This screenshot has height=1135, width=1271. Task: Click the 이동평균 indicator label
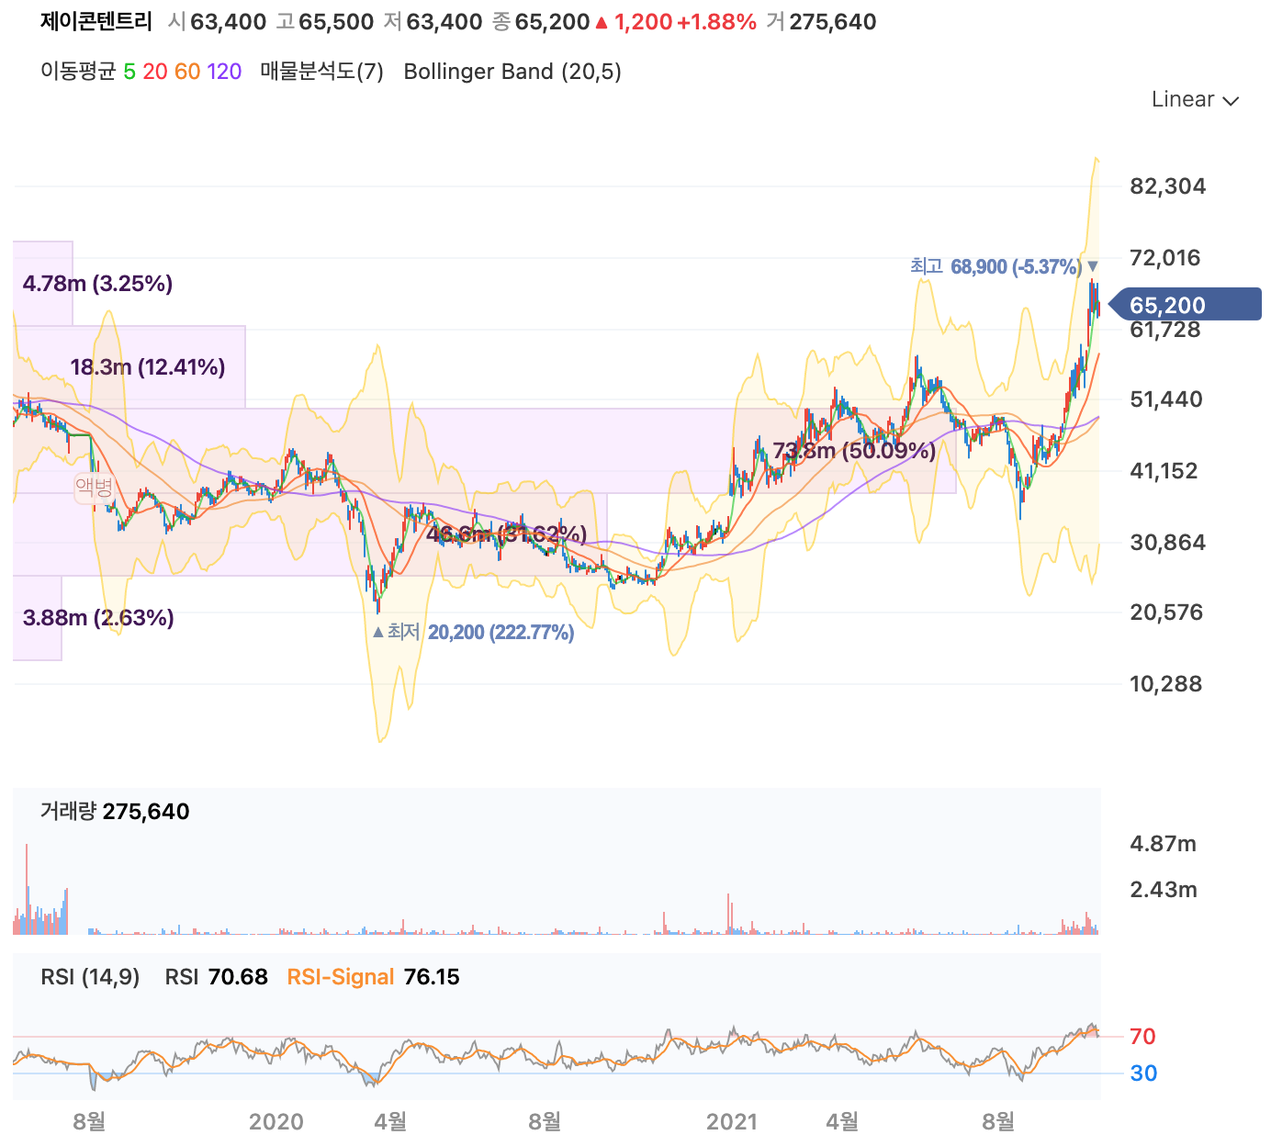click(78, 72)
